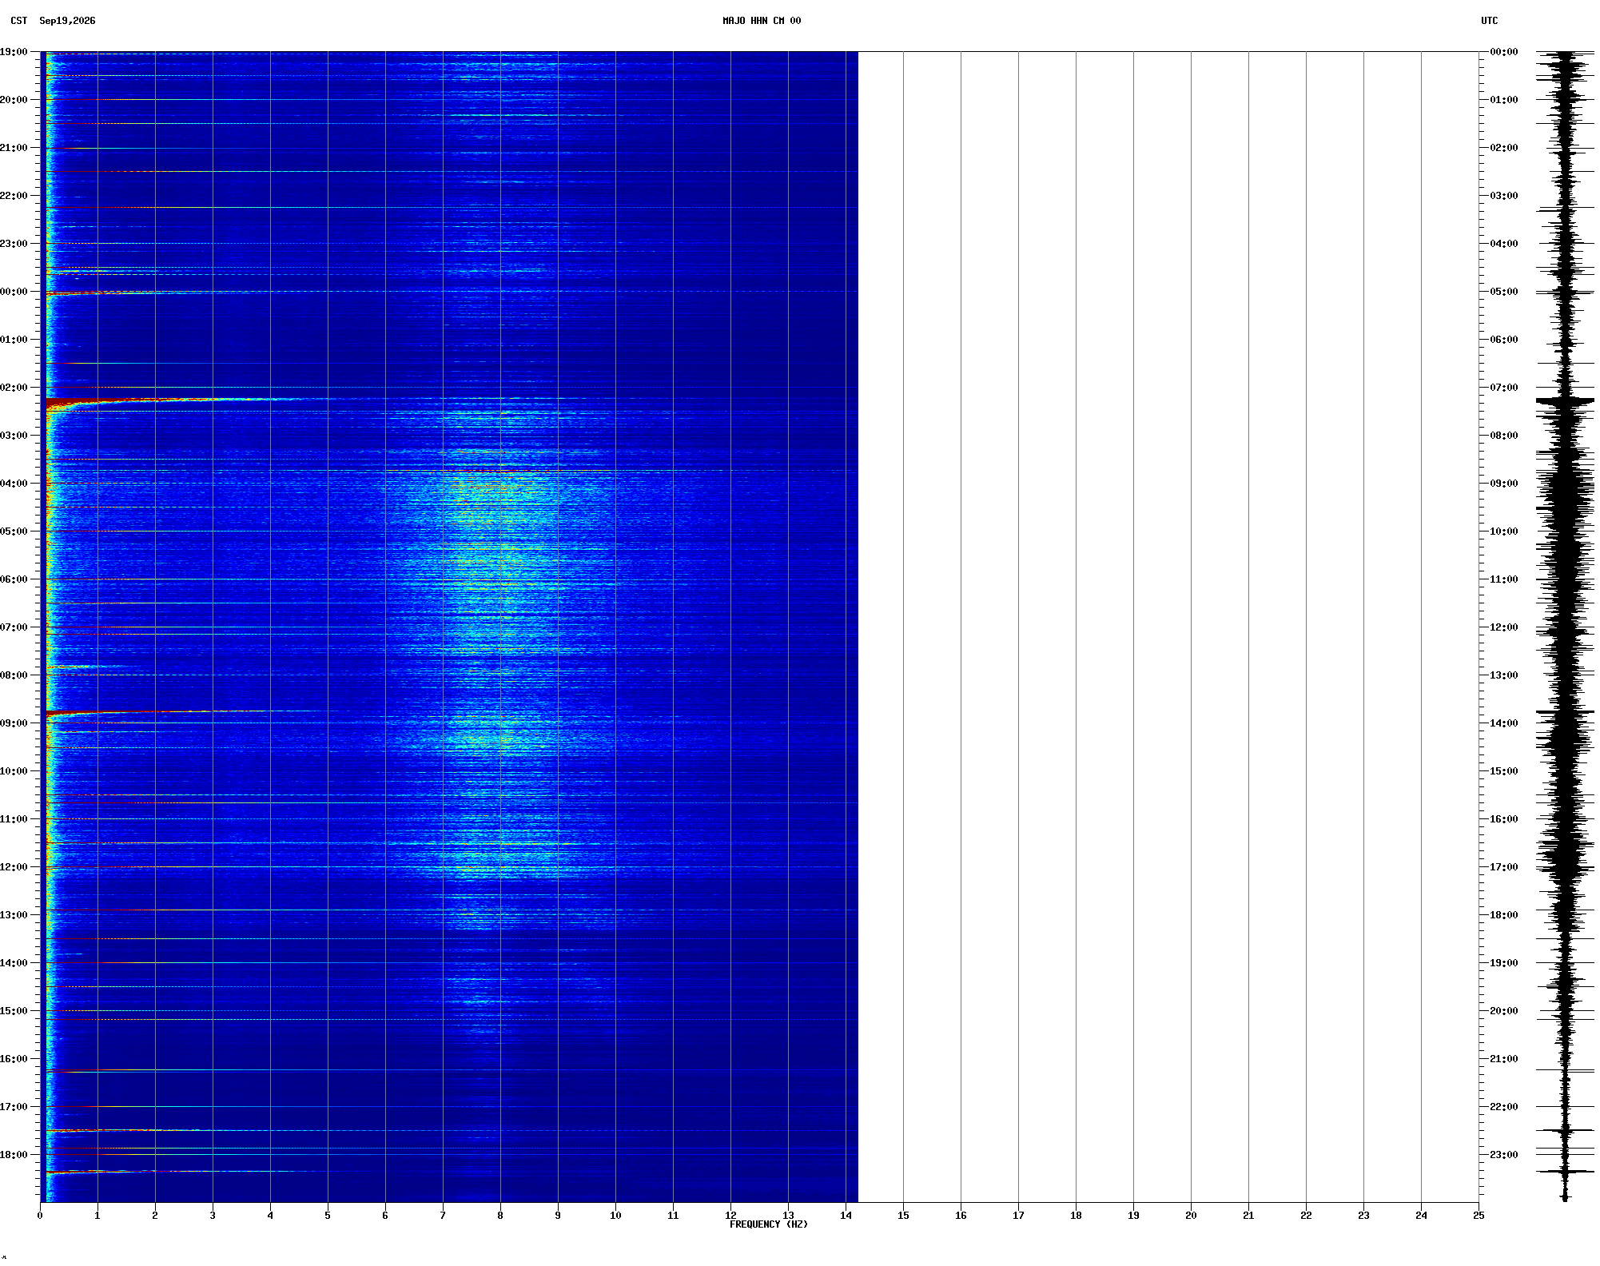Click the 25 Hz frequency axis tick
Screen dimensions: 1600x1266
coord(1479,1216)
